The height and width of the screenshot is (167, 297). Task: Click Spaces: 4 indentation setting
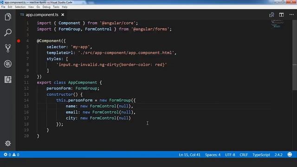(213, 154)
